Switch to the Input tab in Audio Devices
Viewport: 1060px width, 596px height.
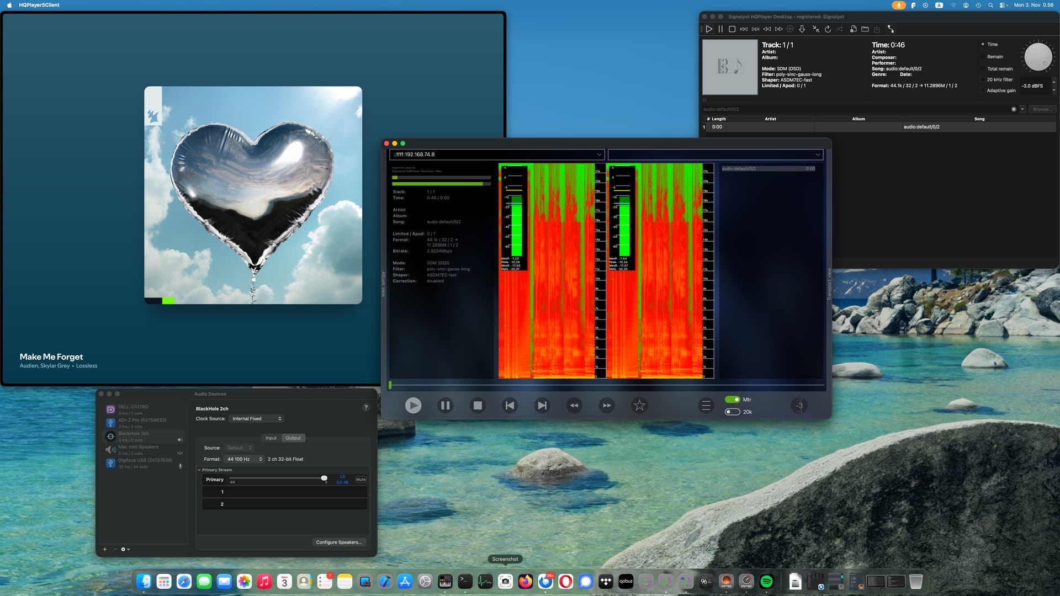(271, 438)
